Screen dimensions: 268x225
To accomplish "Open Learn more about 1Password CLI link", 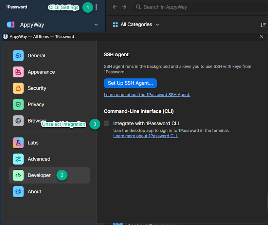I will [x=145, y=136].
